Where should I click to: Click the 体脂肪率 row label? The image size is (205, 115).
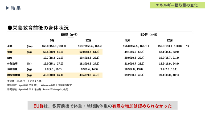(12, 64)
